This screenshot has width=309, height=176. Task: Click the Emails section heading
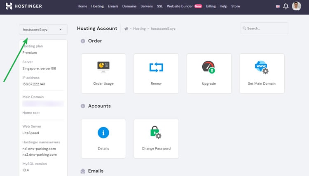[x=96, y=171]
